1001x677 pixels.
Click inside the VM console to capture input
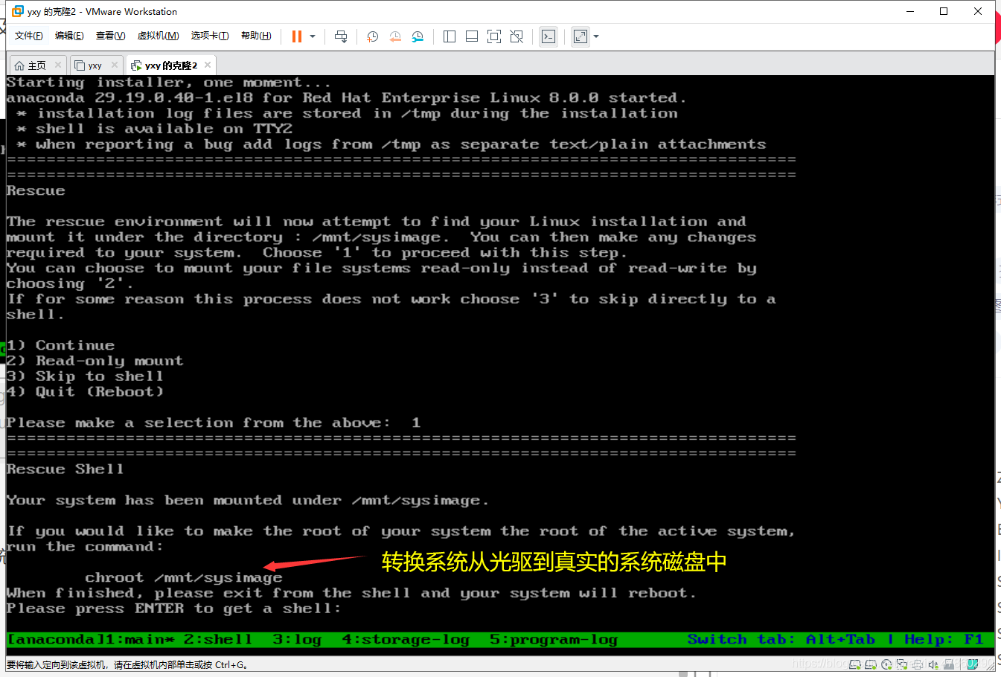pyautogui.click(x=500, y=365)
